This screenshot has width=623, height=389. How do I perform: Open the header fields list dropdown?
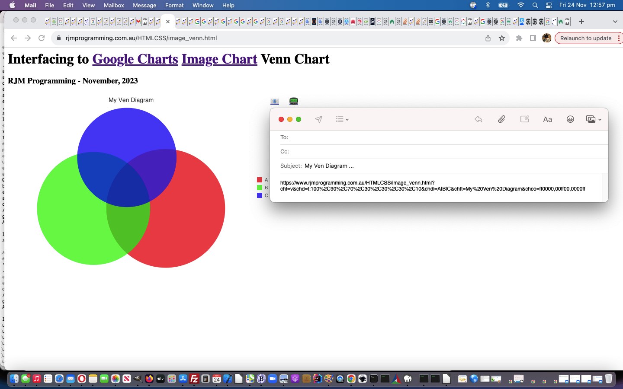tap(342, 119)
